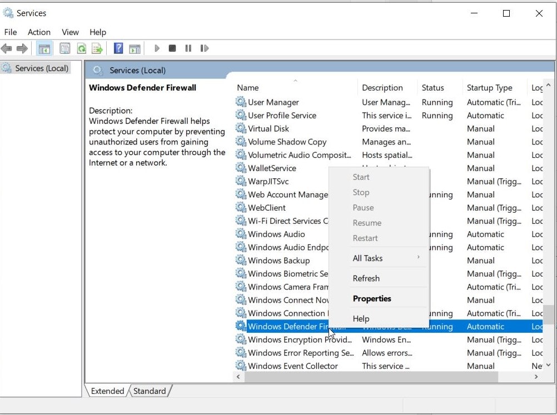Select the Windows Event Collector gear icon
Screen dimensions: 557x415
coord(241,366)
